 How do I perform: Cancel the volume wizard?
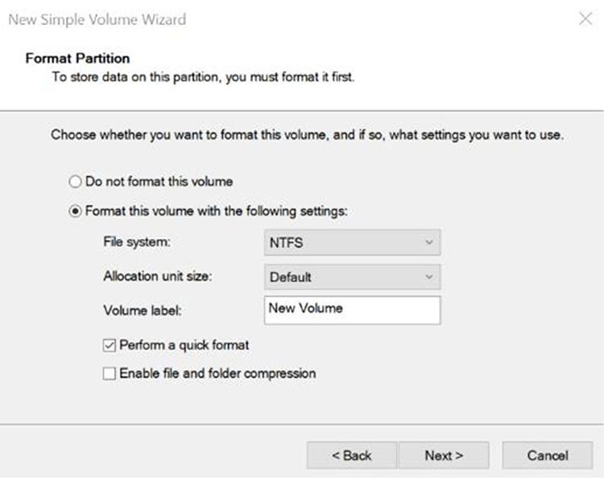click(x=548, y=455)
